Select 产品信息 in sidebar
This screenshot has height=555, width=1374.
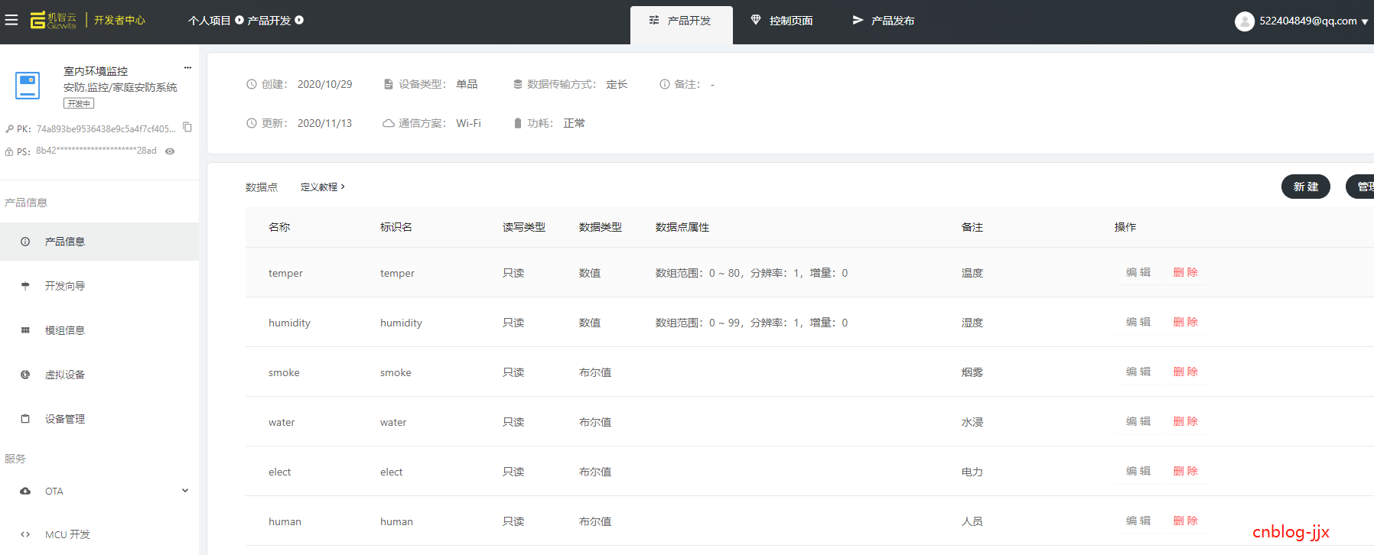(x=99, y=242)
